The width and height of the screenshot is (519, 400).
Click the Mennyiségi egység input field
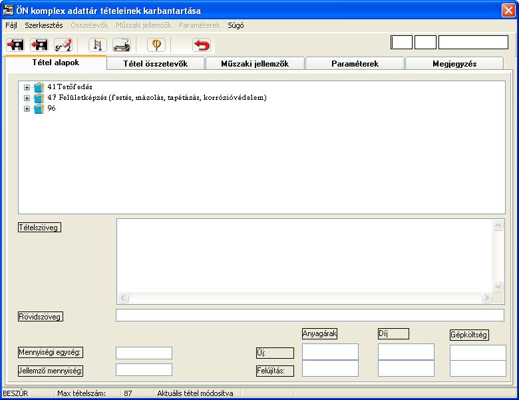(x=144, y=353)
